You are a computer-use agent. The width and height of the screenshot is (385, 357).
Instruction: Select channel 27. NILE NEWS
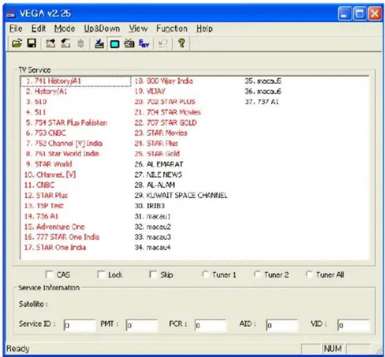pos(158,174)
